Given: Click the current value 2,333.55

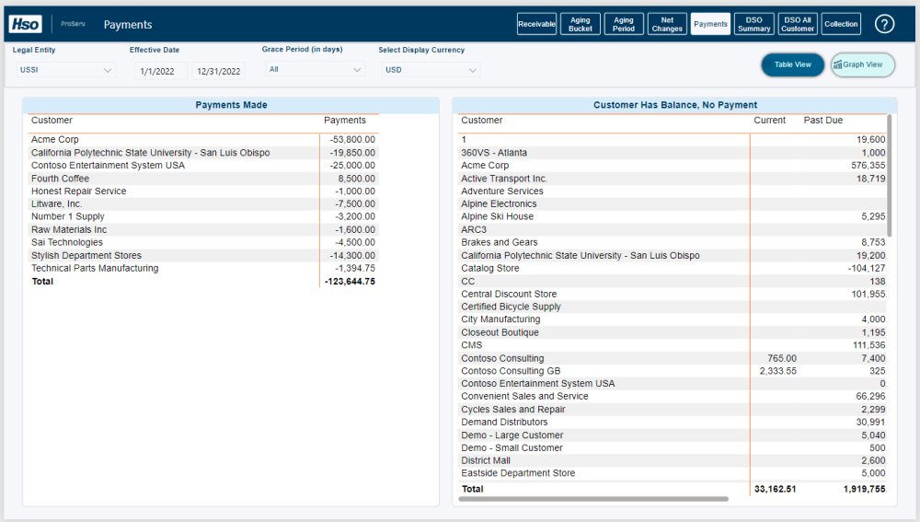Looking at the screenshot, I should pos(777,371).
